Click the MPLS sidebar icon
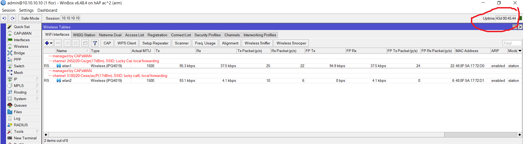 point(10,86)
